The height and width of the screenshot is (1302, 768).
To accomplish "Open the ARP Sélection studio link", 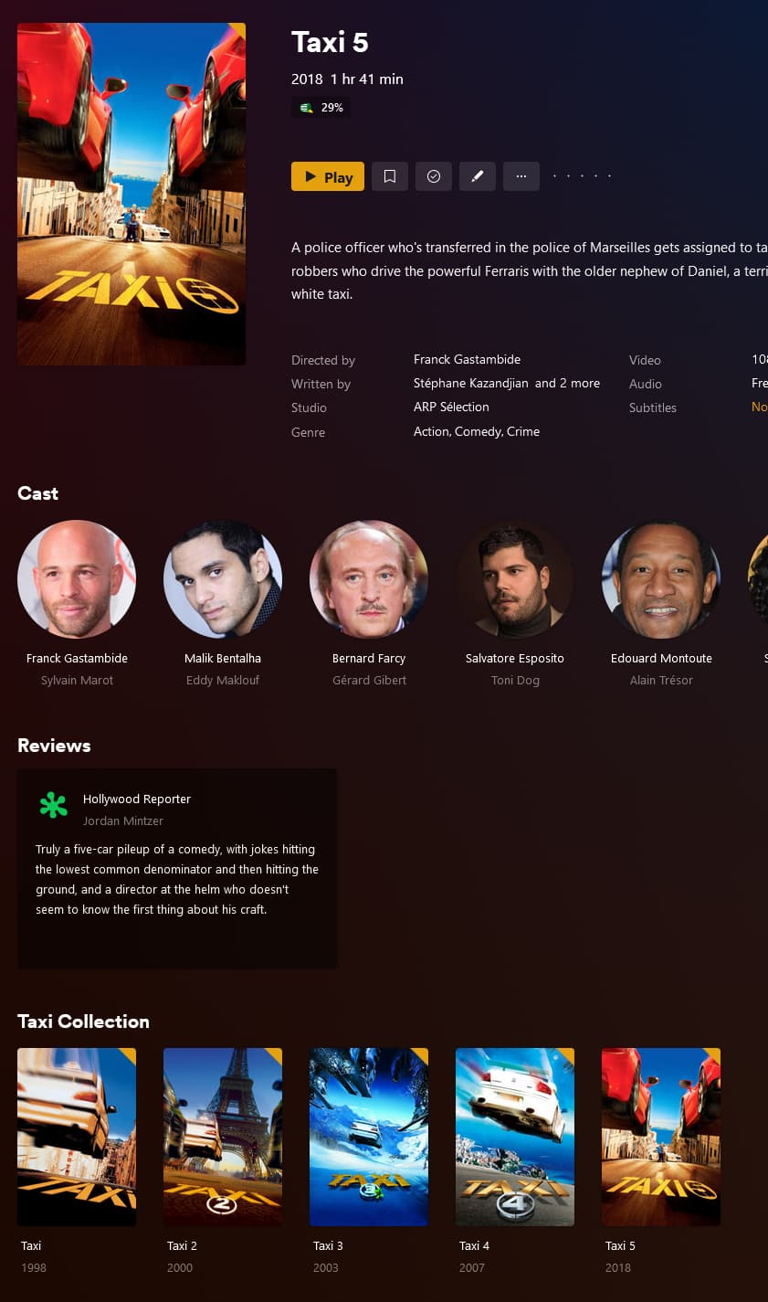I will pos(451,407).
